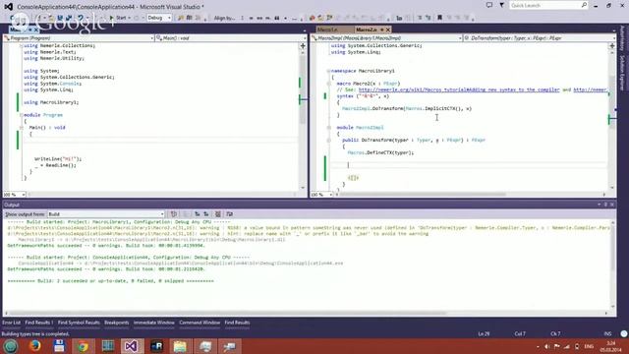Collapse the namespace MacroLibrary1 block
This screenshot has width=629, height=354.
(x=328, y=71)
